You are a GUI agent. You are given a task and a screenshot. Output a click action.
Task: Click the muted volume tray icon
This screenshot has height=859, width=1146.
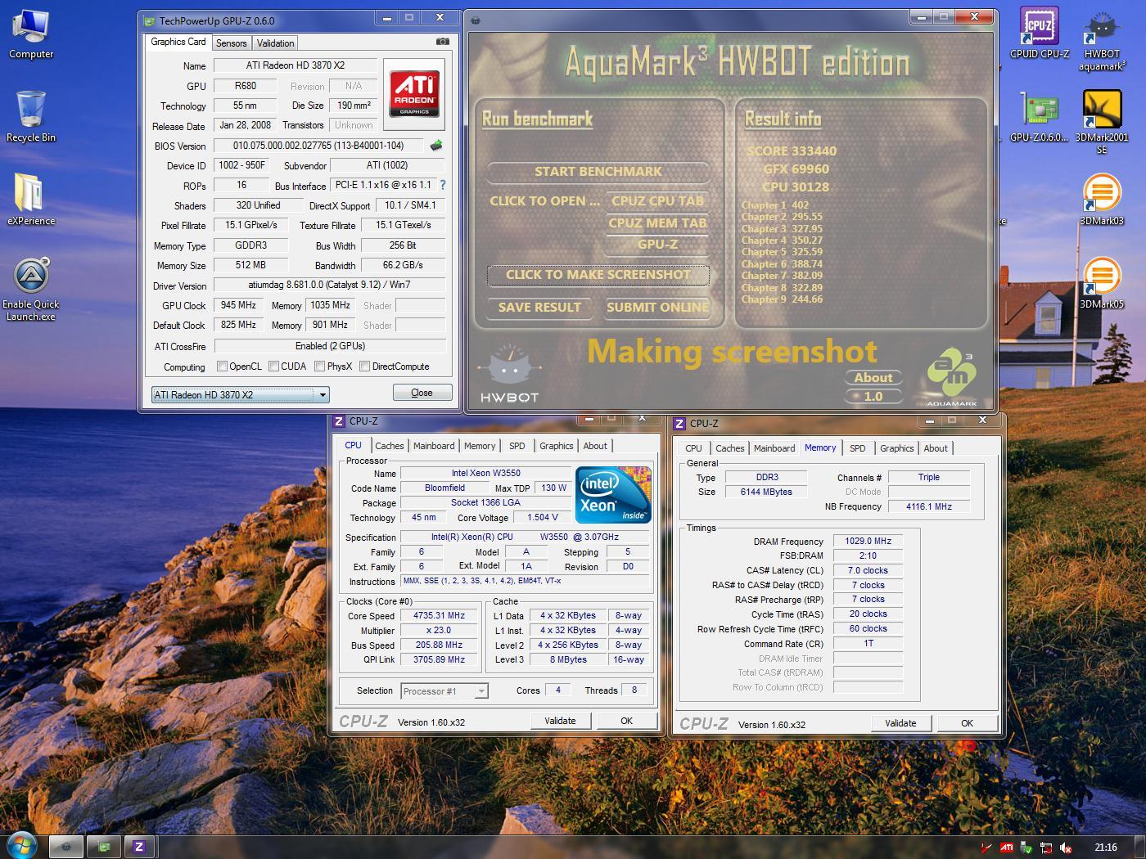1066,848
